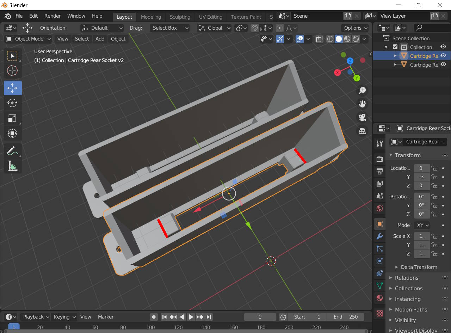Image resolution: width=451 pixels, height=333 pixels.
Task: Click the Options button in header
Action: [x=355, y=28]
